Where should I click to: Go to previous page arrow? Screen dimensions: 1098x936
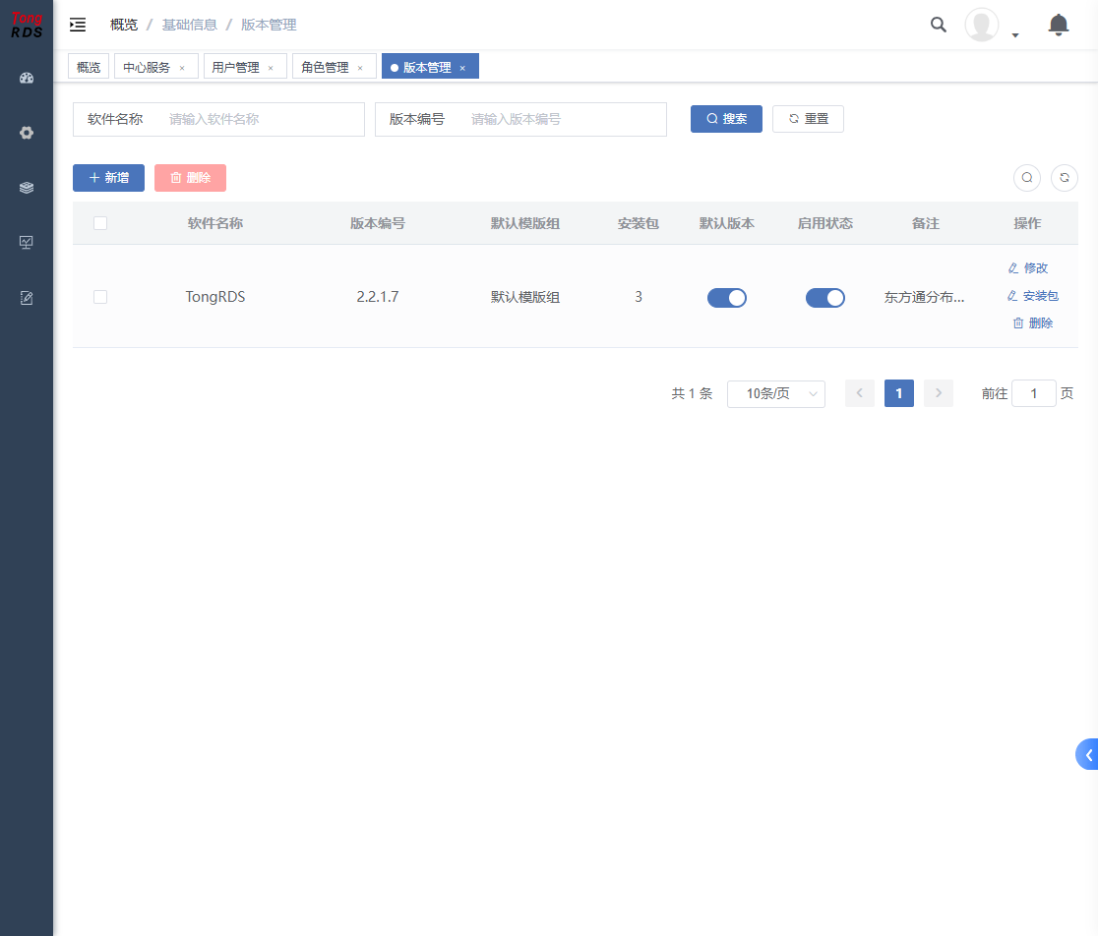860,393
